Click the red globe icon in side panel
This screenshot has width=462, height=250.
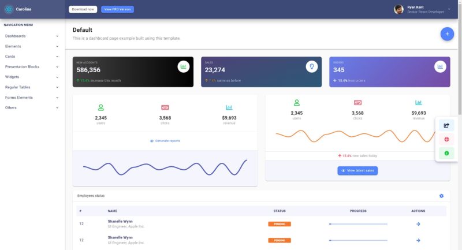point(446,139)
